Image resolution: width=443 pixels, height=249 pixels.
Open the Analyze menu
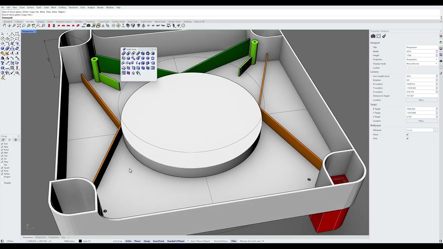pos(91,7)
